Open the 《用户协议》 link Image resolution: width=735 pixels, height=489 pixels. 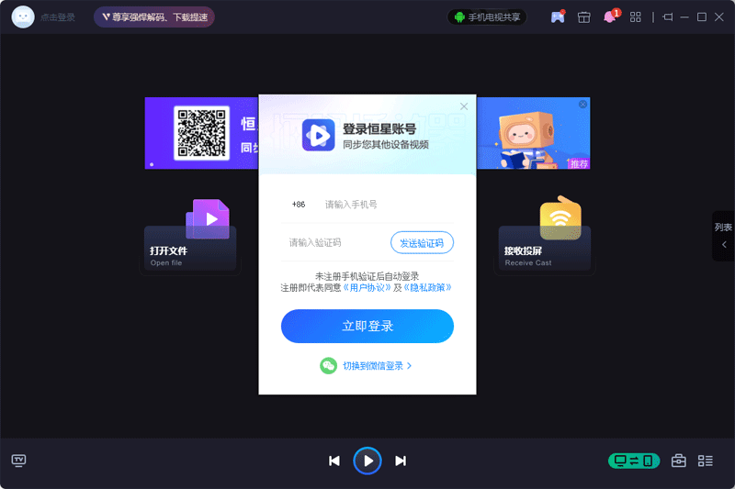[367, 287]
